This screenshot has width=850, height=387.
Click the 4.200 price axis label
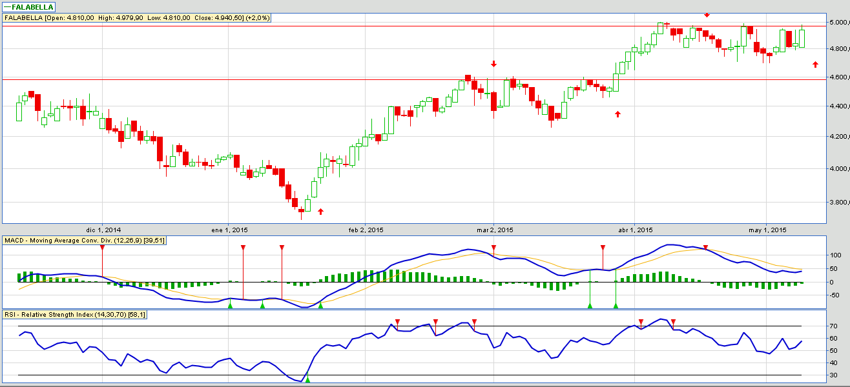tap(840, 137)
